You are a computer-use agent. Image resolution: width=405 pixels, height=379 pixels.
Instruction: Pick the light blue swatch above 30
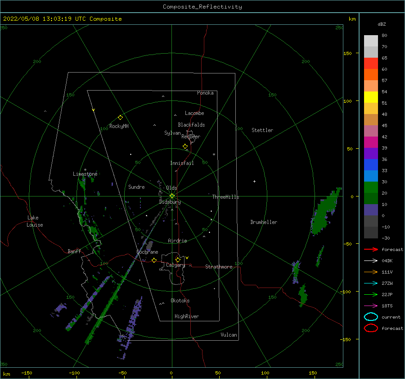pos(371,176)
